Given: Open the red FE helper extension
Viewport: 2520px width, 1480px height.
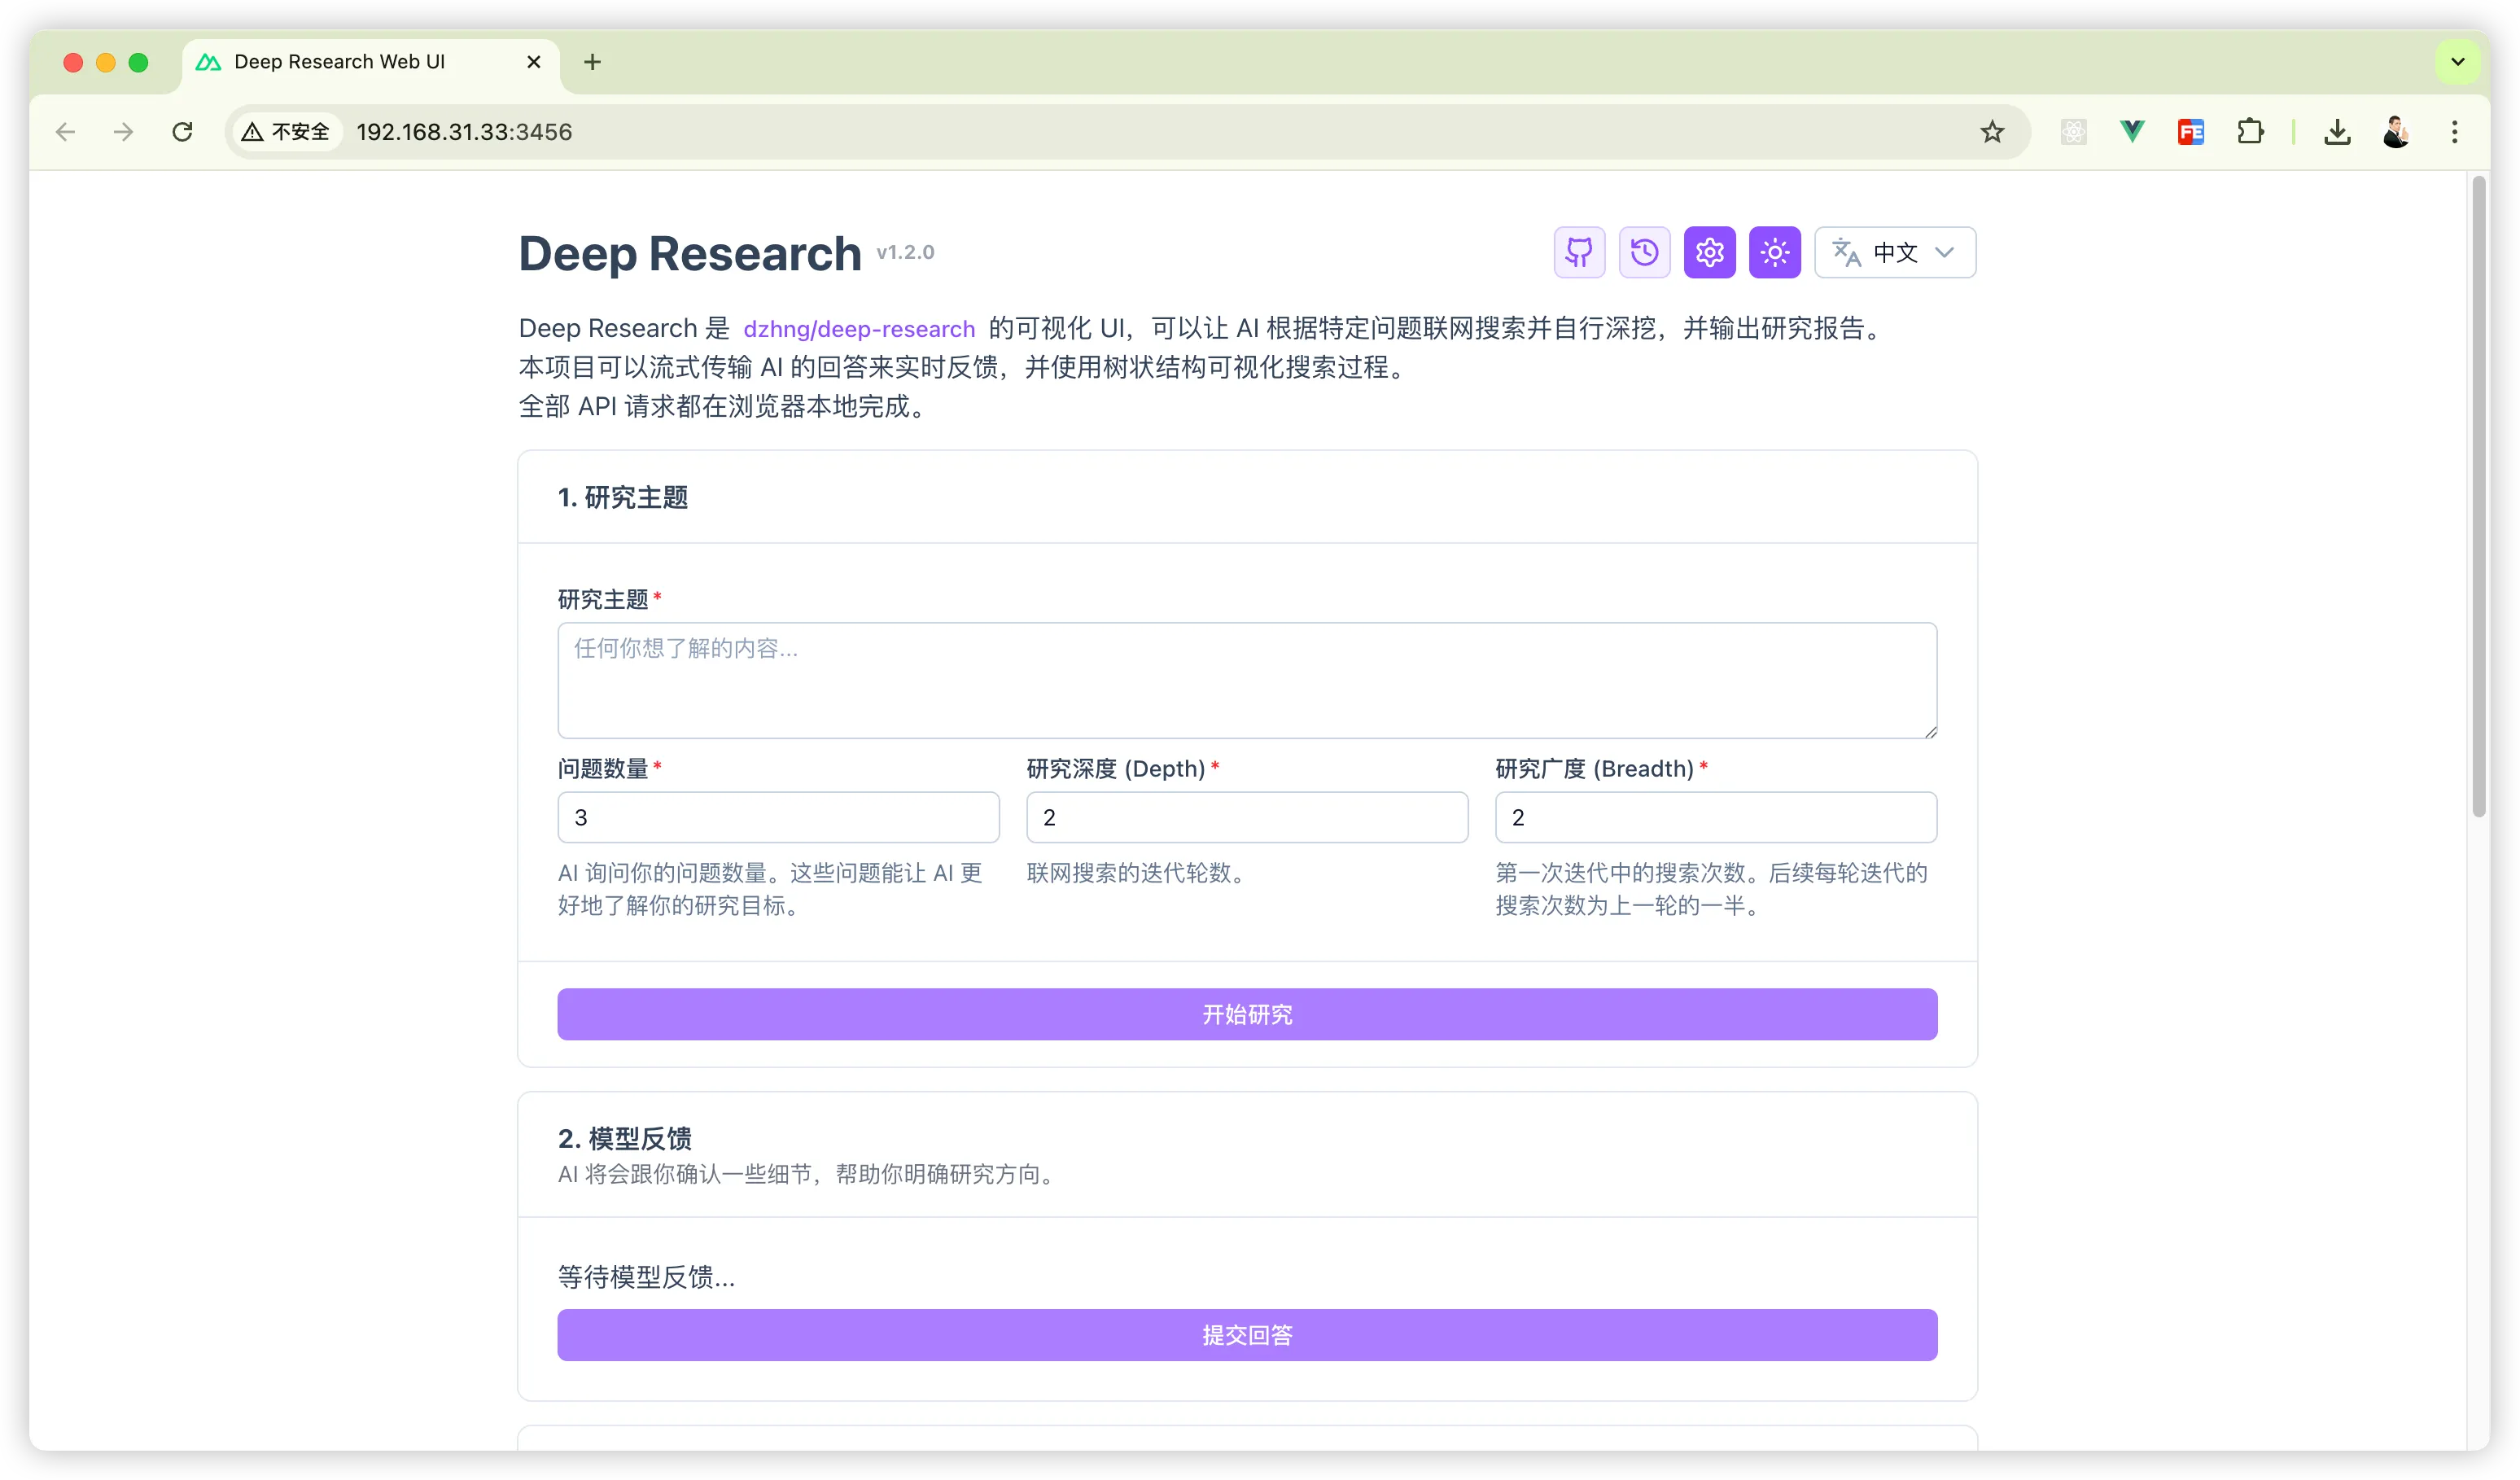Looking at the screenshot, I should 2191,132.
